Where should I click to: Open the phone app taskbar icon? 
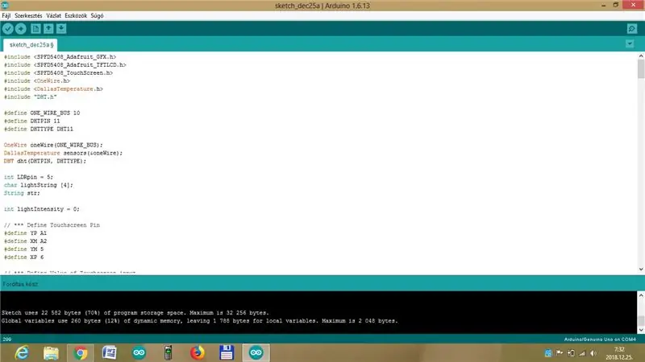click(168, 353)
